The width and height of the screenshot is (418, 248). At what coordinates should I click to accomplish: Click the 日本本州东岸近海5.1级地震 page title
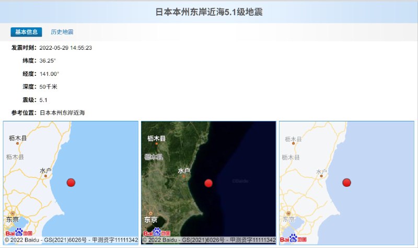pos(209,12)
